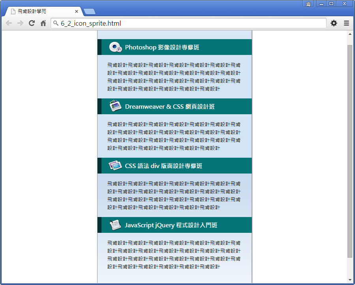Click the paragraph text under Dreamweaver heading
Image resolution: width=355 pixels, height=285 pixels.
(x=174, y=136)
